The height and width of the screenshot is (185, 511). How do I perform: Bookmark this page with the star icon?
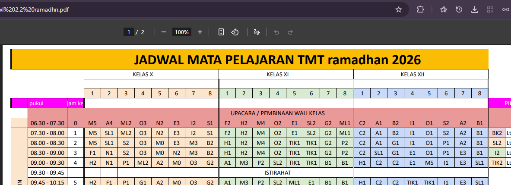pos(399,9)
